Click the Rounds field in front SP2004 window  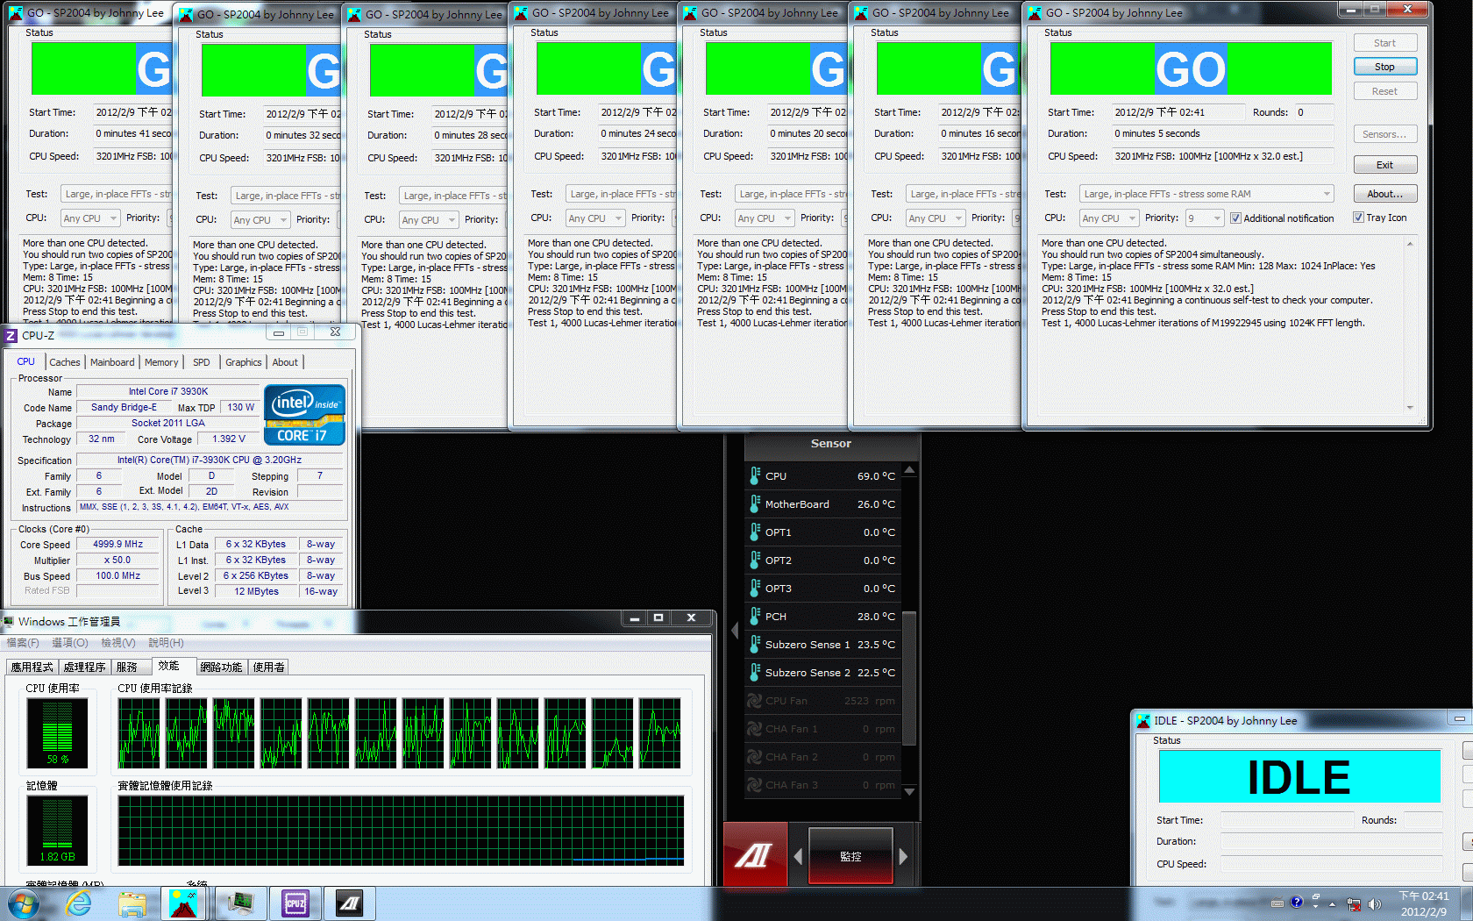click(1314, 112)
